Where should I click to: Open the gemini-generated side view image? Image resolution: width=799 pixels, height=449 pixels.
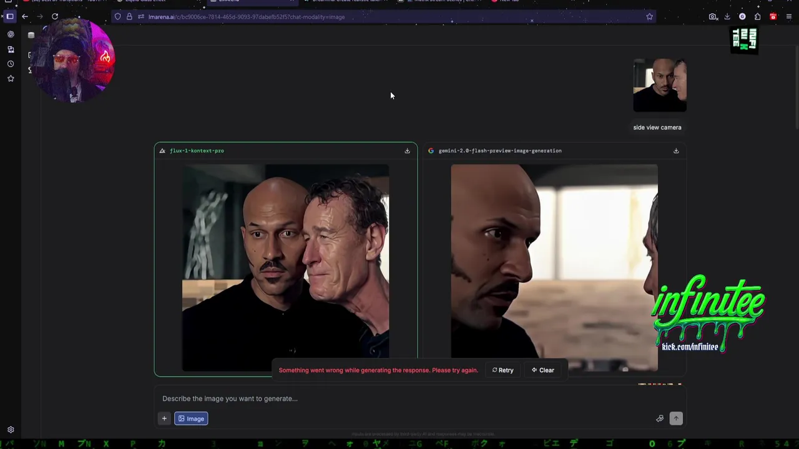coord(554,268)
